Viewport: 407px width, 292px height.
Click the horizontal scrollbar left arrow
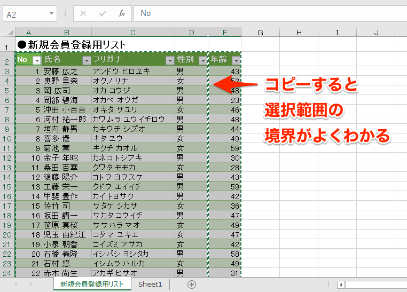[341, 285]
